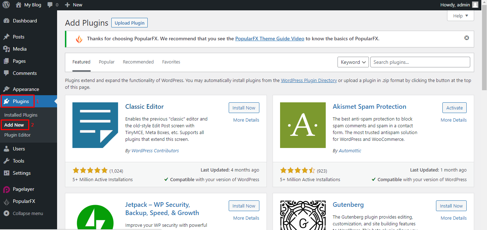Open the Classic Editor title link
487x230 pixels.
click(x=144, y=107)
